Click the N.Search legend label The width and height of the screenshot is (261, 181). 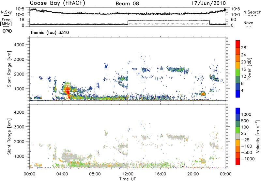(252, 12)
